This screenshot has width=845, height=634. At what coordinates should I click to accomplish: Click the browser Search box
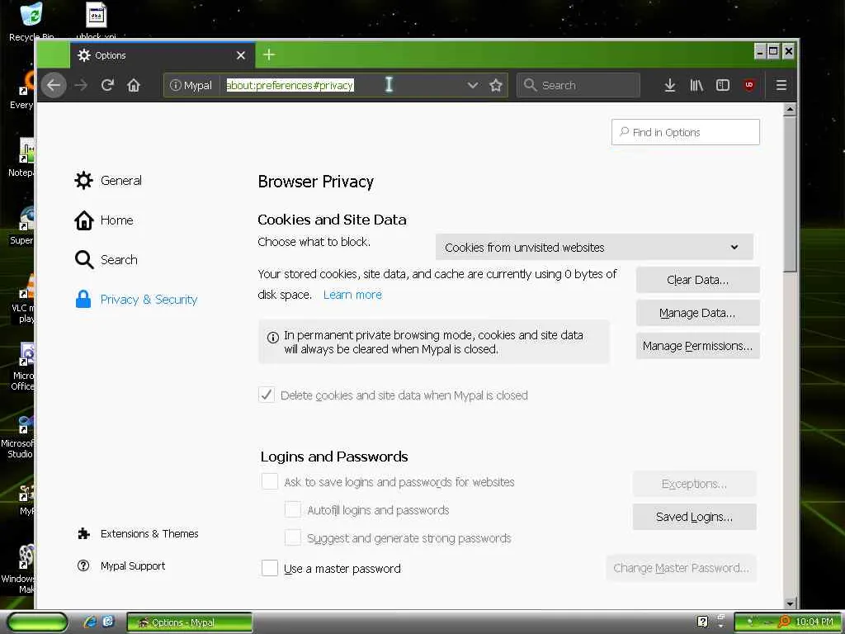coord(578,85)
